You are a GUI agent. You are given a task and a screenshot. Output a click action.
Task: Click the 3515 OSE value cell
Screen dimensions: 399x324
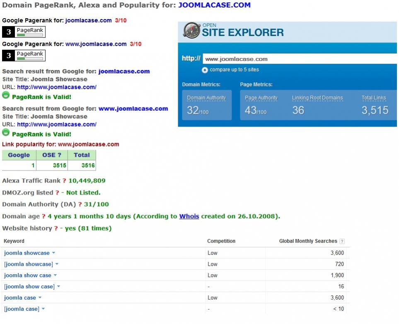coord(52,166)
